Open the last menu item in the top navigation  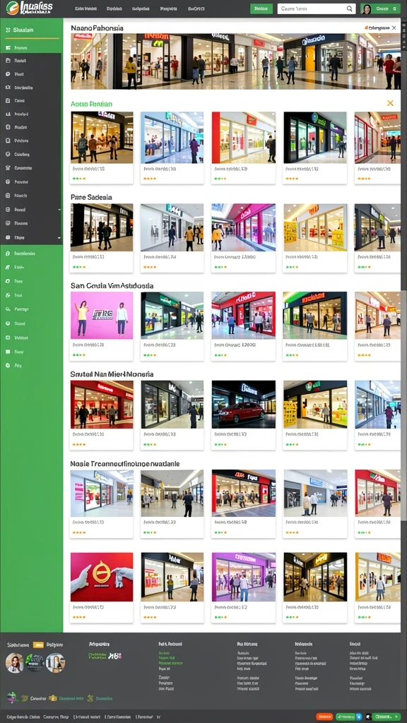tap(196, 8)
